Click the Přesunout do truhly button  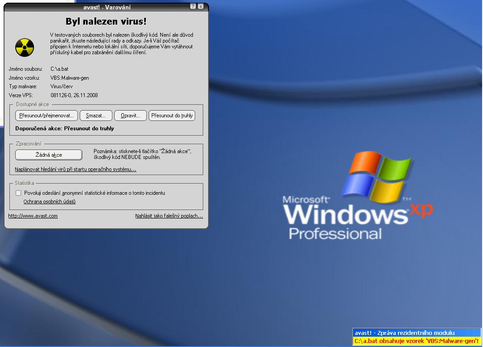click(172, 116)
